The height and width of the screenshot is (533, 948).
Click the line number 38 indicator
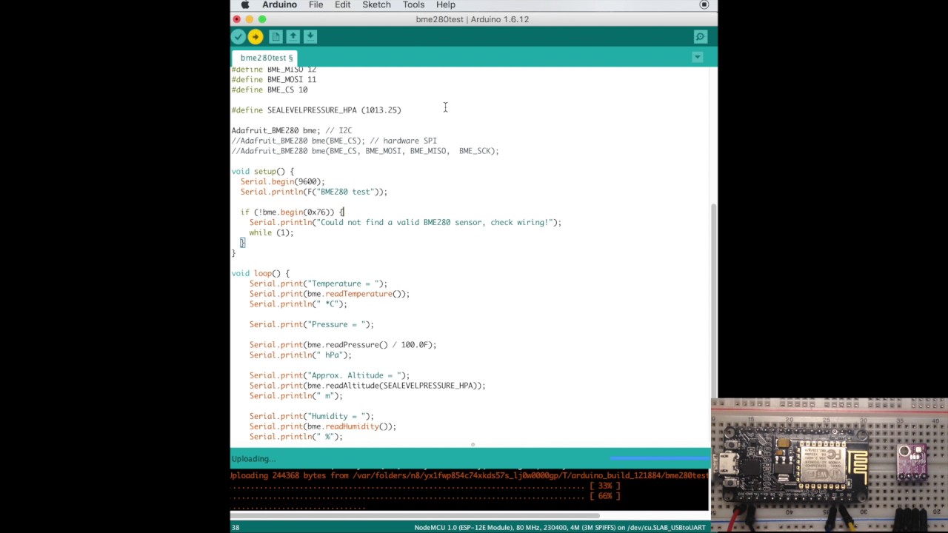click(235, 527)
